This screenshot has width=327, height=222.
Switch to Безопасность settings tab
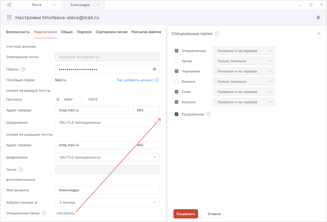pos(18,32)
